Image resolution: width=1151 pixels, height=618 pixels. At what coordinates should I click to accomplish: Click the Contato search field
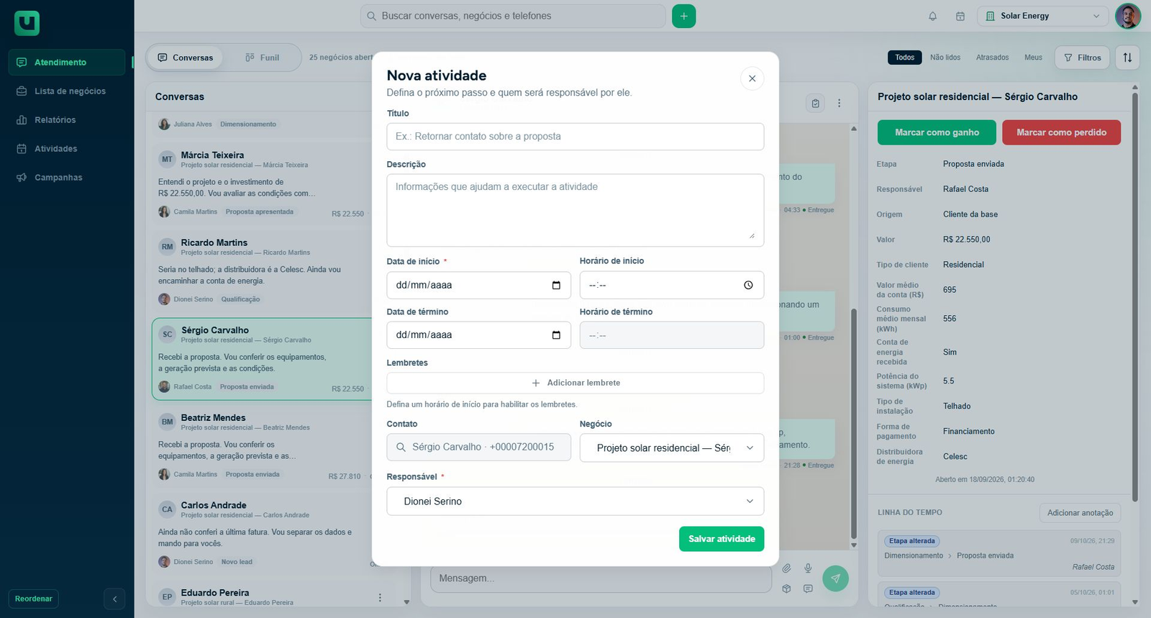pos(478,447)
